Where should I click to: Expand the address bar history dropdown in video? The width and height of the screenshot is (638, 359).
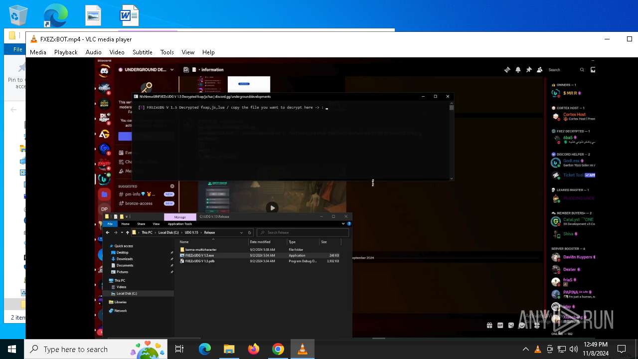point(242,232)
